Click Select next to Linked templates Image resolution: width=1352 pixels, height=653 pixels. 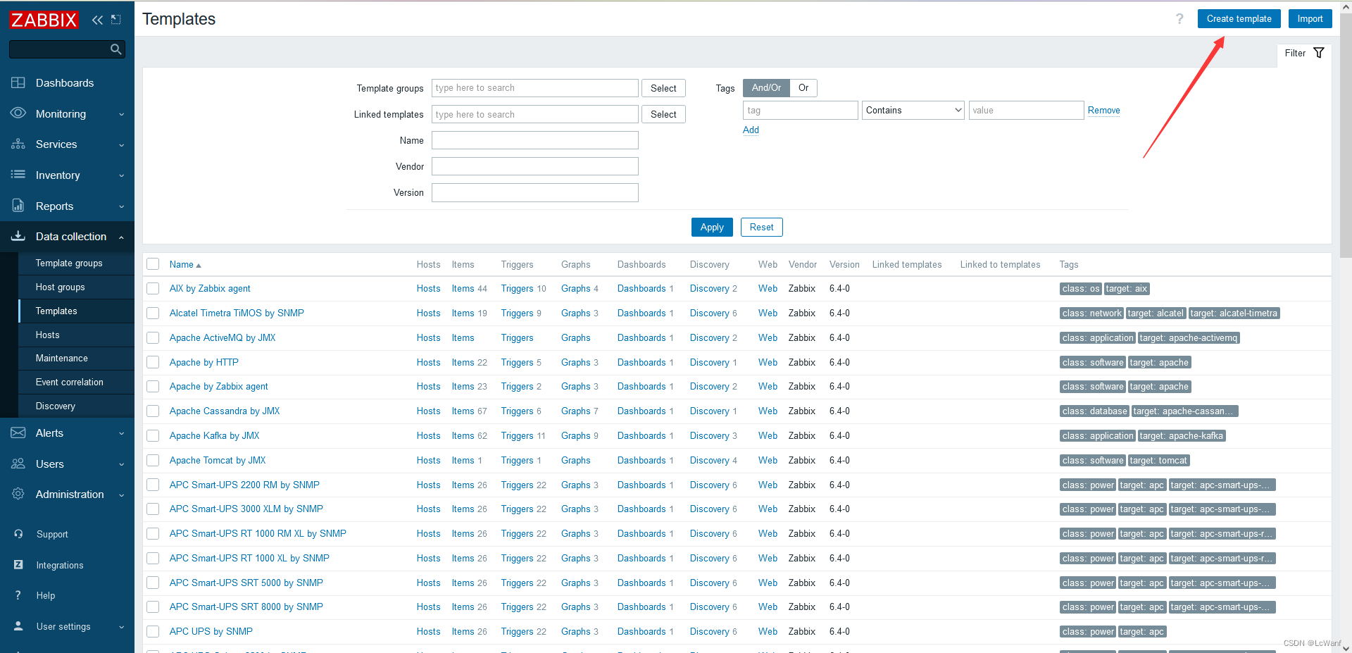tap(663, 114)
